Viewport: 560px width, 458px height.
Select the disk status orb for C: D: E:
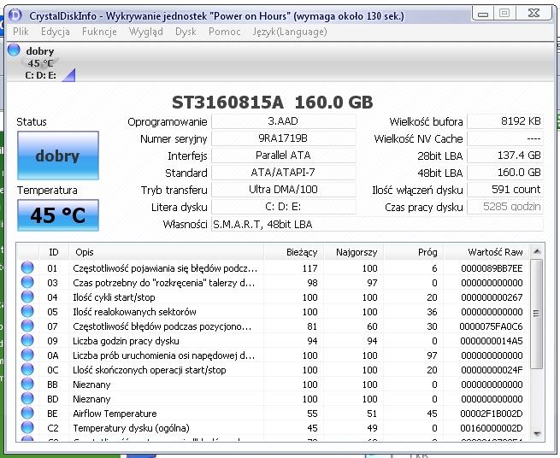pos(14,50)
